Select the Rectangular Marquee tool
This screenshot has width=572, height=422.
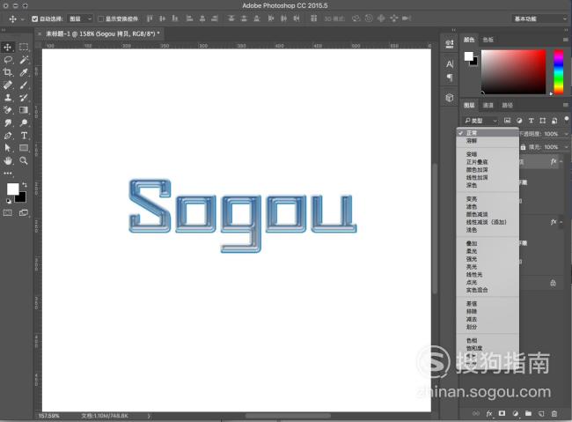click(24, 47)
